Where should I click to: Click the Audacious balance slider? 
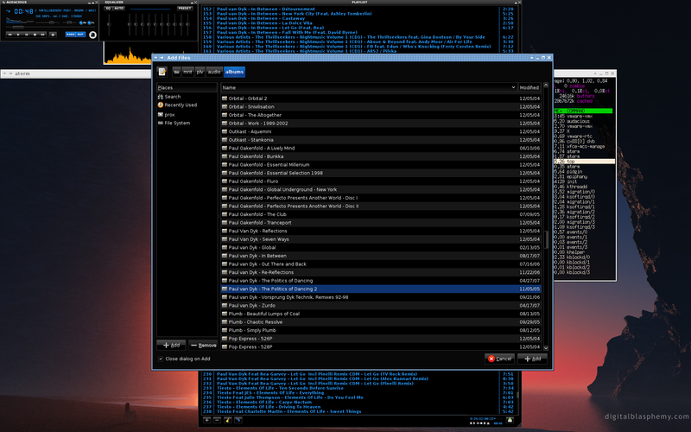(x=70, y=22)
